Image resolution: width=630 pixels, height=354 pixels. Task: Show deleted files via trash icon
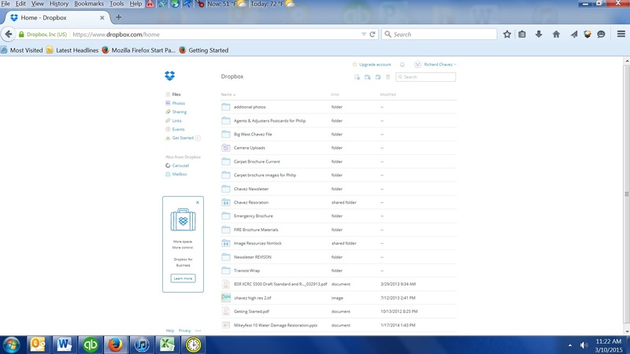(387, 77)
